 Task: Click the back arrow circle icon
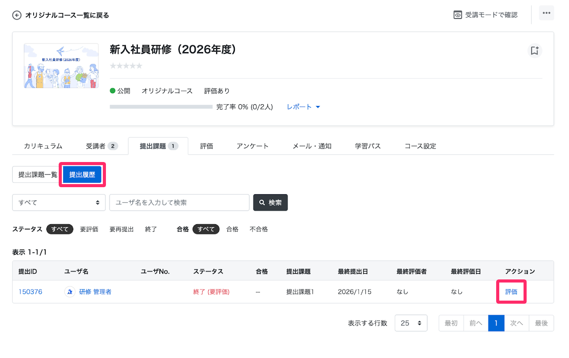[17, 15]
